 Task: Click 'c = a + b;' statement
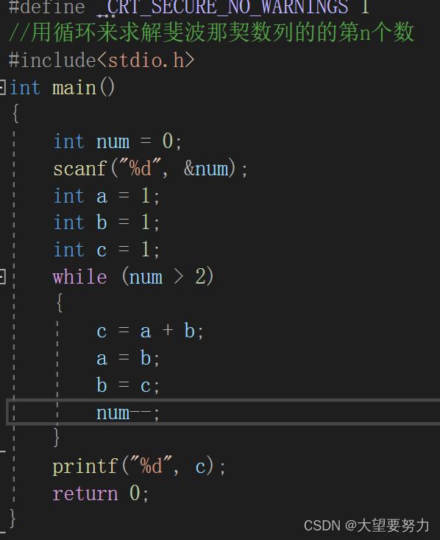(x=150, y=331)
